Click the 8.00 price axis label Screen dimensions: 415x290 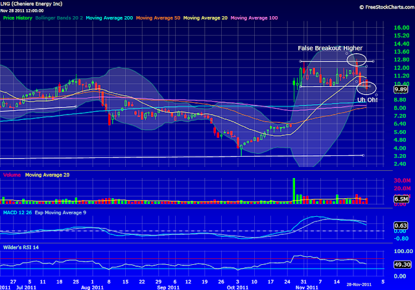(x=400, y=108)
